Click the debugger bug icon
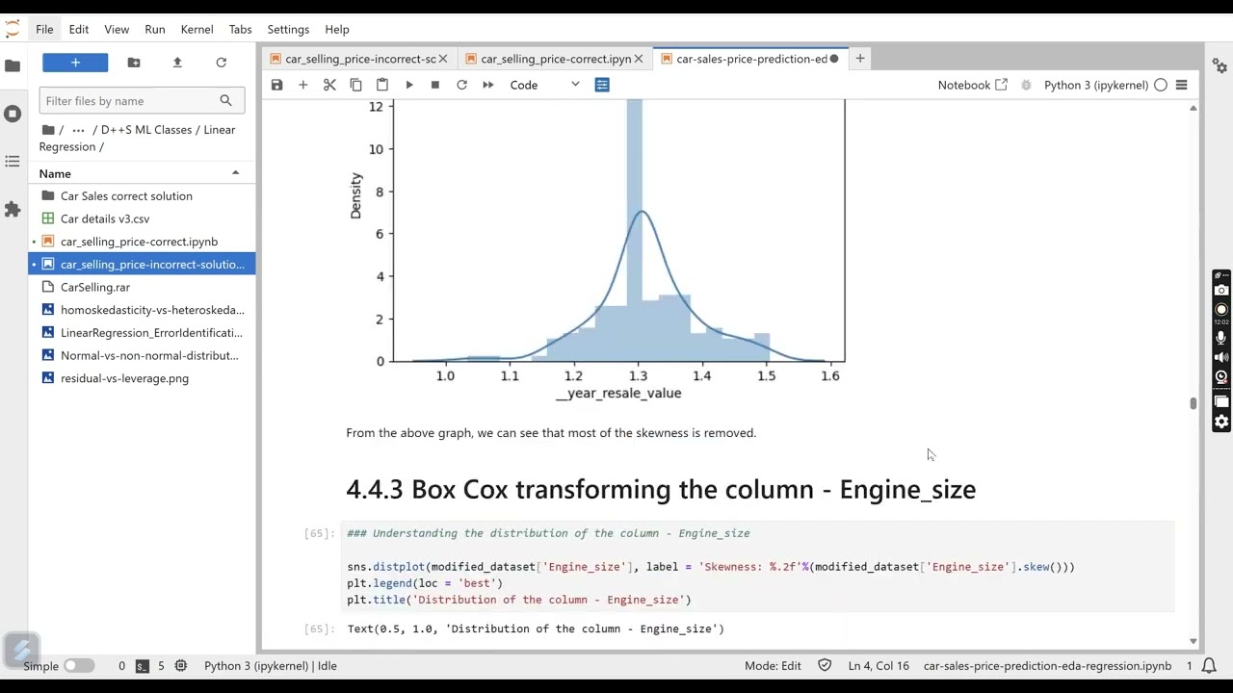The height and width of the screenshot is (693, 1233). click(x=1026, y=85)
